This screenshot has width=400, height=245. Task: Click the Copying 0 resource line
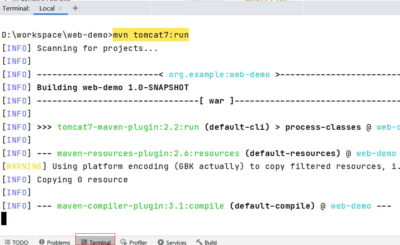click(x=82, y=180)
